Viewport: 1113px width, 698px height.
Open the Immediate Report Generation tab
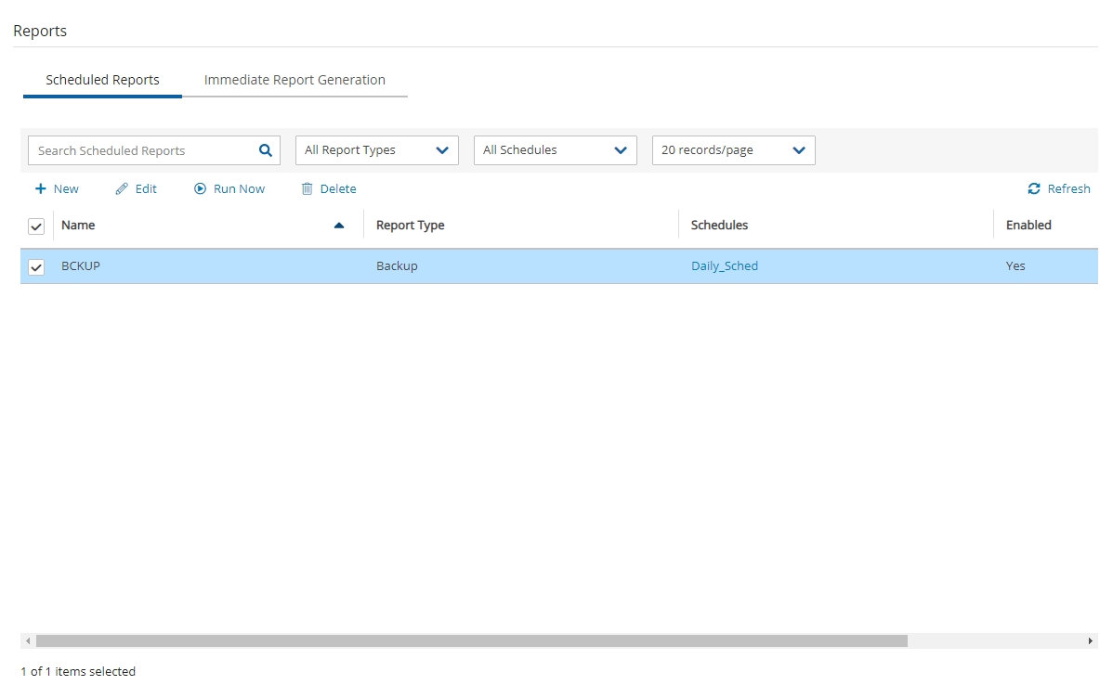point(295,80)
